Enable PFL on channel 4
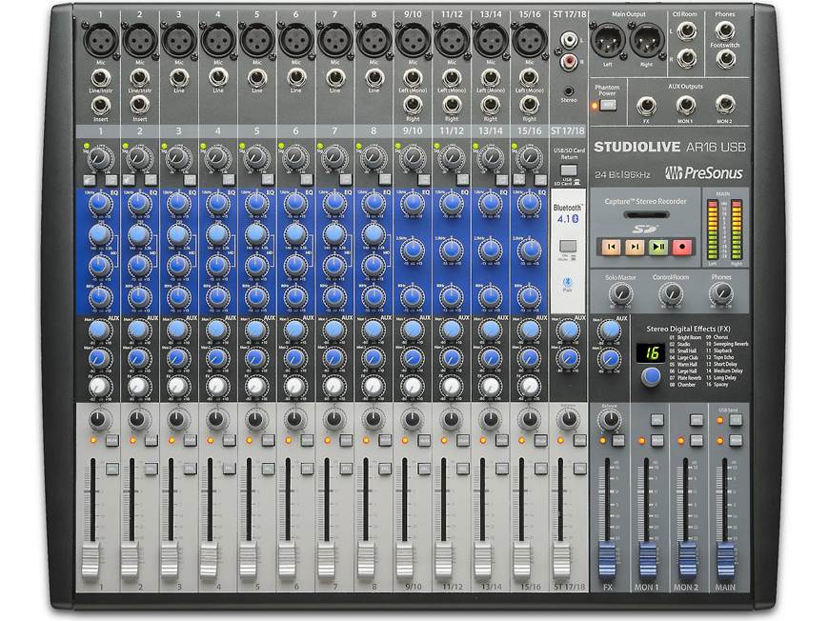 click(x=229, y=468)
